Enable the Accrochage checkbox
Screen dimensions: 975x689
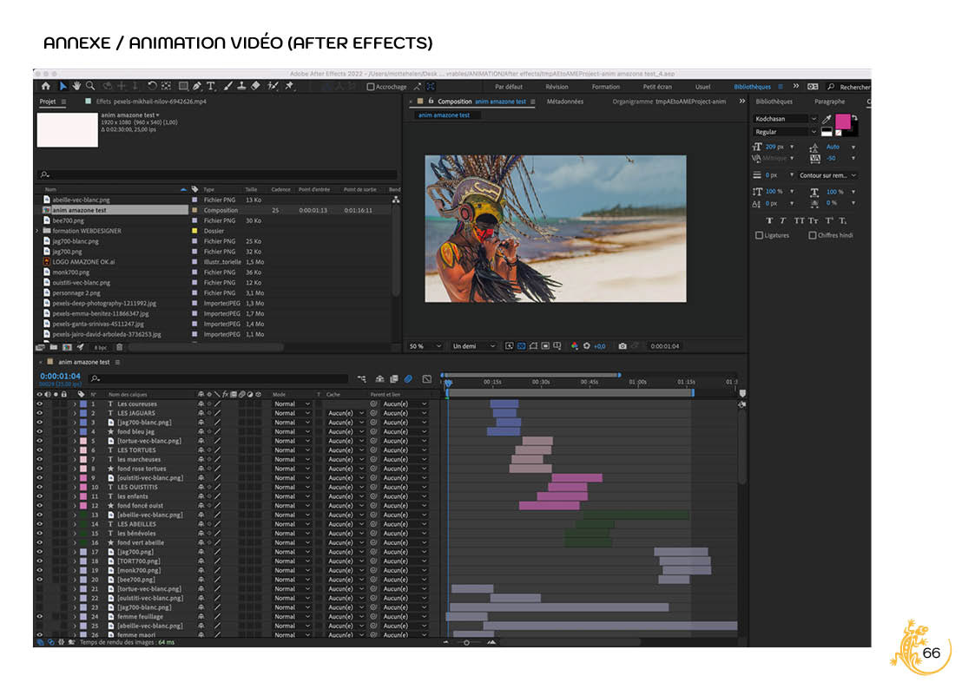pos(371,87)
